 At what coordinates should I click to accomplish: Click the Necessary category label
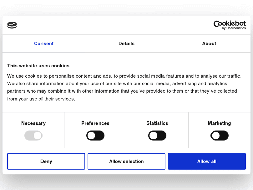33,123
